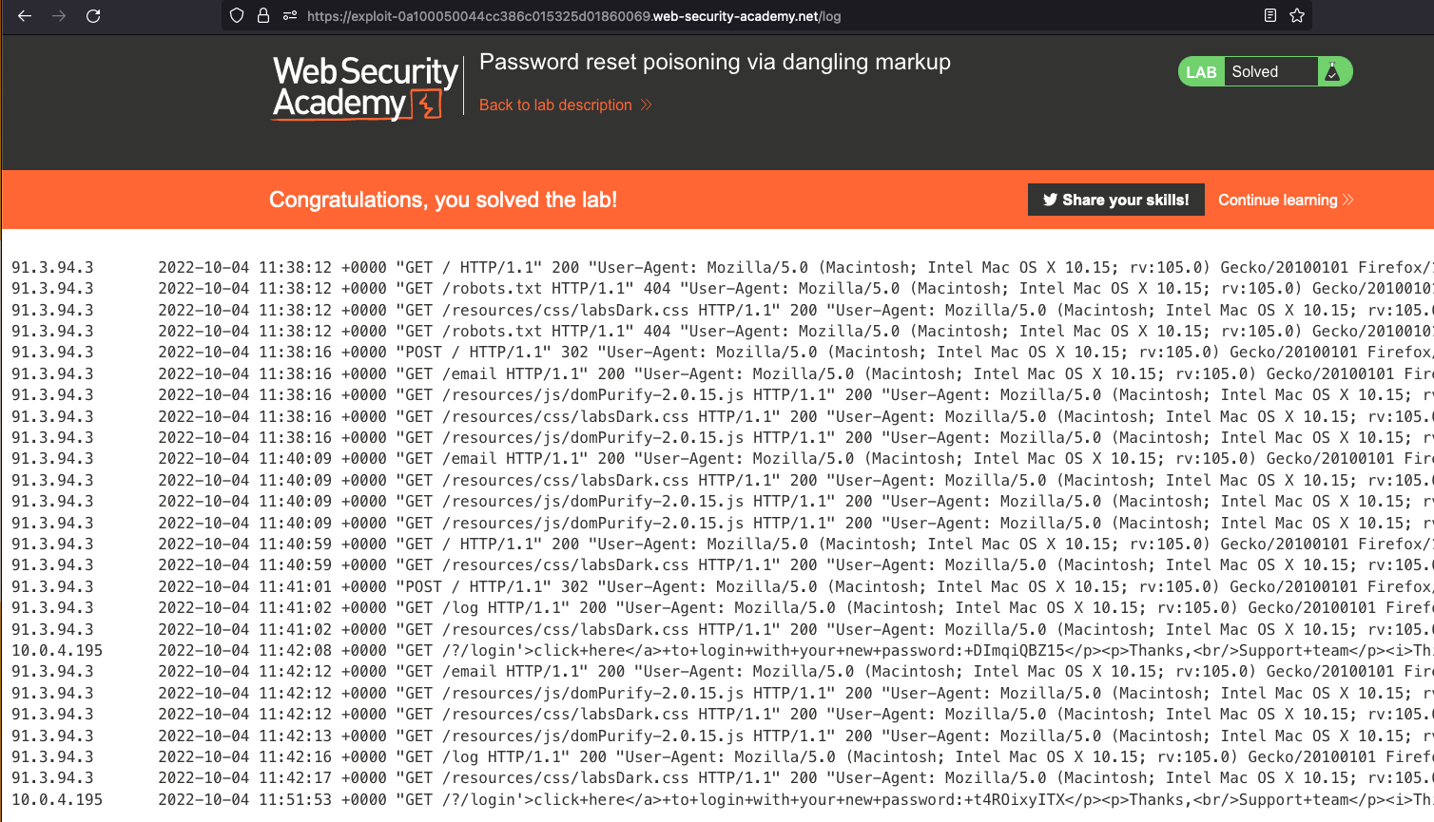The width and height of the screenshot is (1434, 822).
Task: Click the lab flask icon next to Solved
Action: [1332, 71]
